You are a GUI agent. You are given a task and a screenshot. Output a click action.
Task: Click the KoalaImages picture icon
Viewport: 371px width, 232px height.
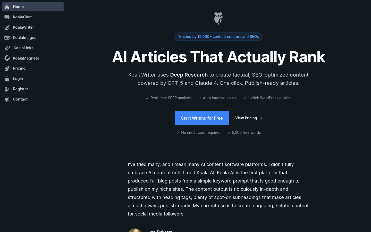tap(7, 38)
